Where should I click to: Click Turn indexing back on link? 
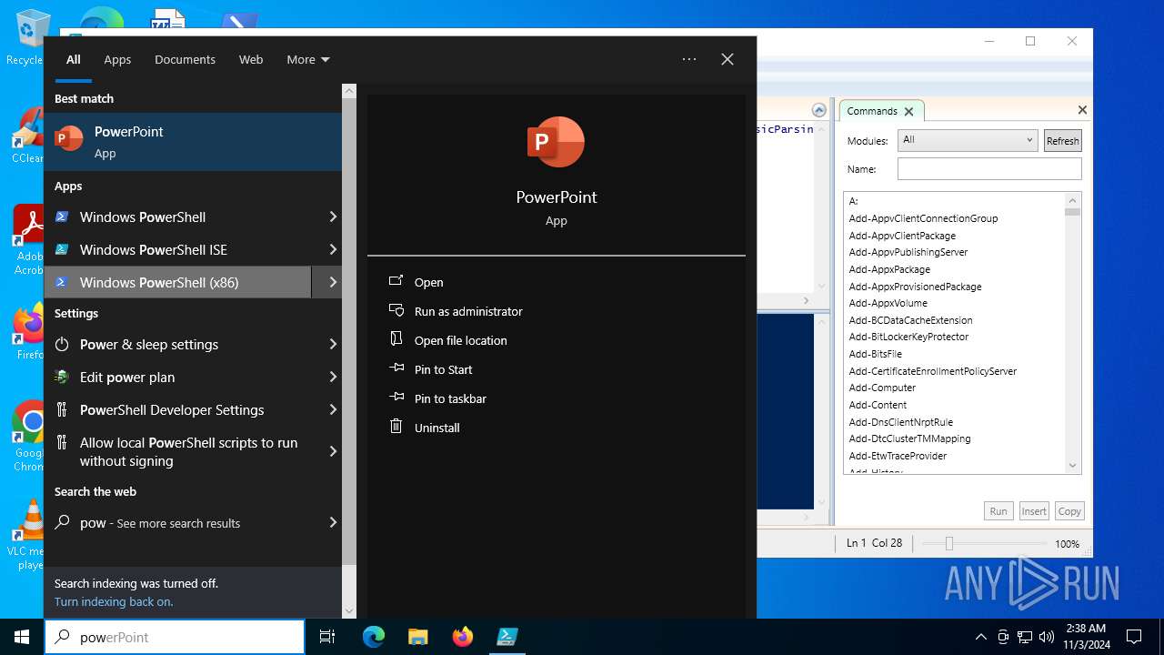click(114, 601)
